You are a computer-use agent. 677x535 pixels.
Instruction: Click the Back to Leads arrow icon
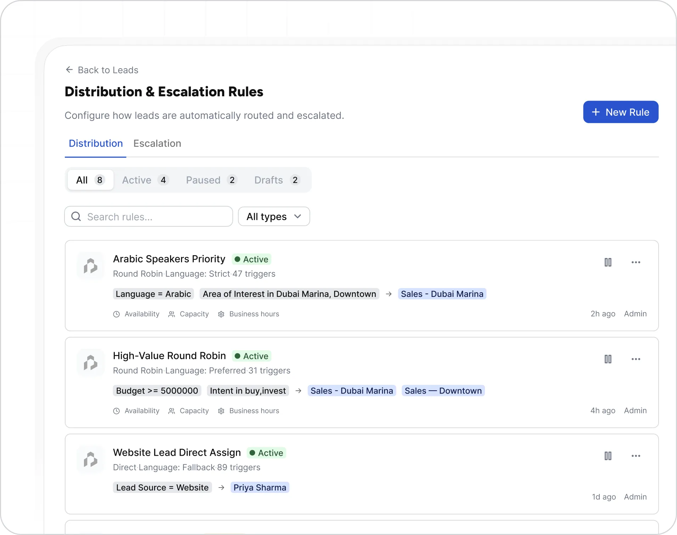point(69,70)
